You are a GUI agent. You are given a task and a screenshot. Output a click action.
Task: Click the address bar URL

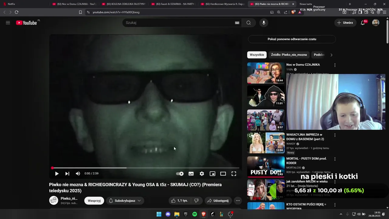pyautogui.click(x=116, y=12)
